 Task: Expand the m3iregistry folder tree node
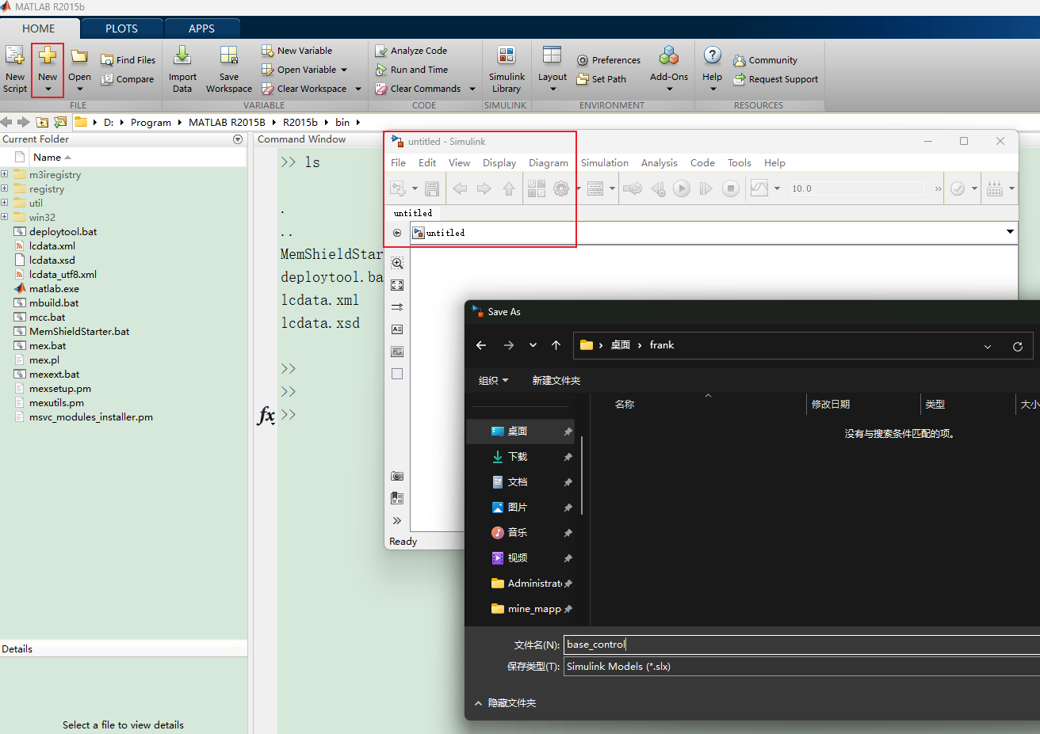[x=5, y=174]
